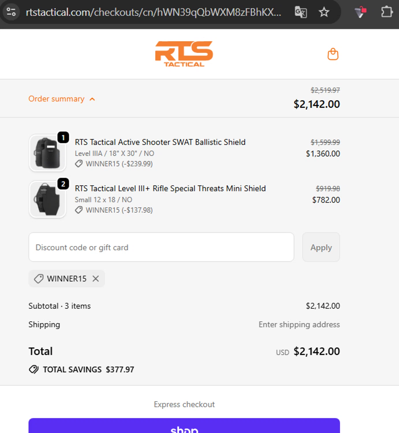Click the 'Subtotal · 3 items' label
The width and height of the screenshot is (399, 433).
(59, 306)
